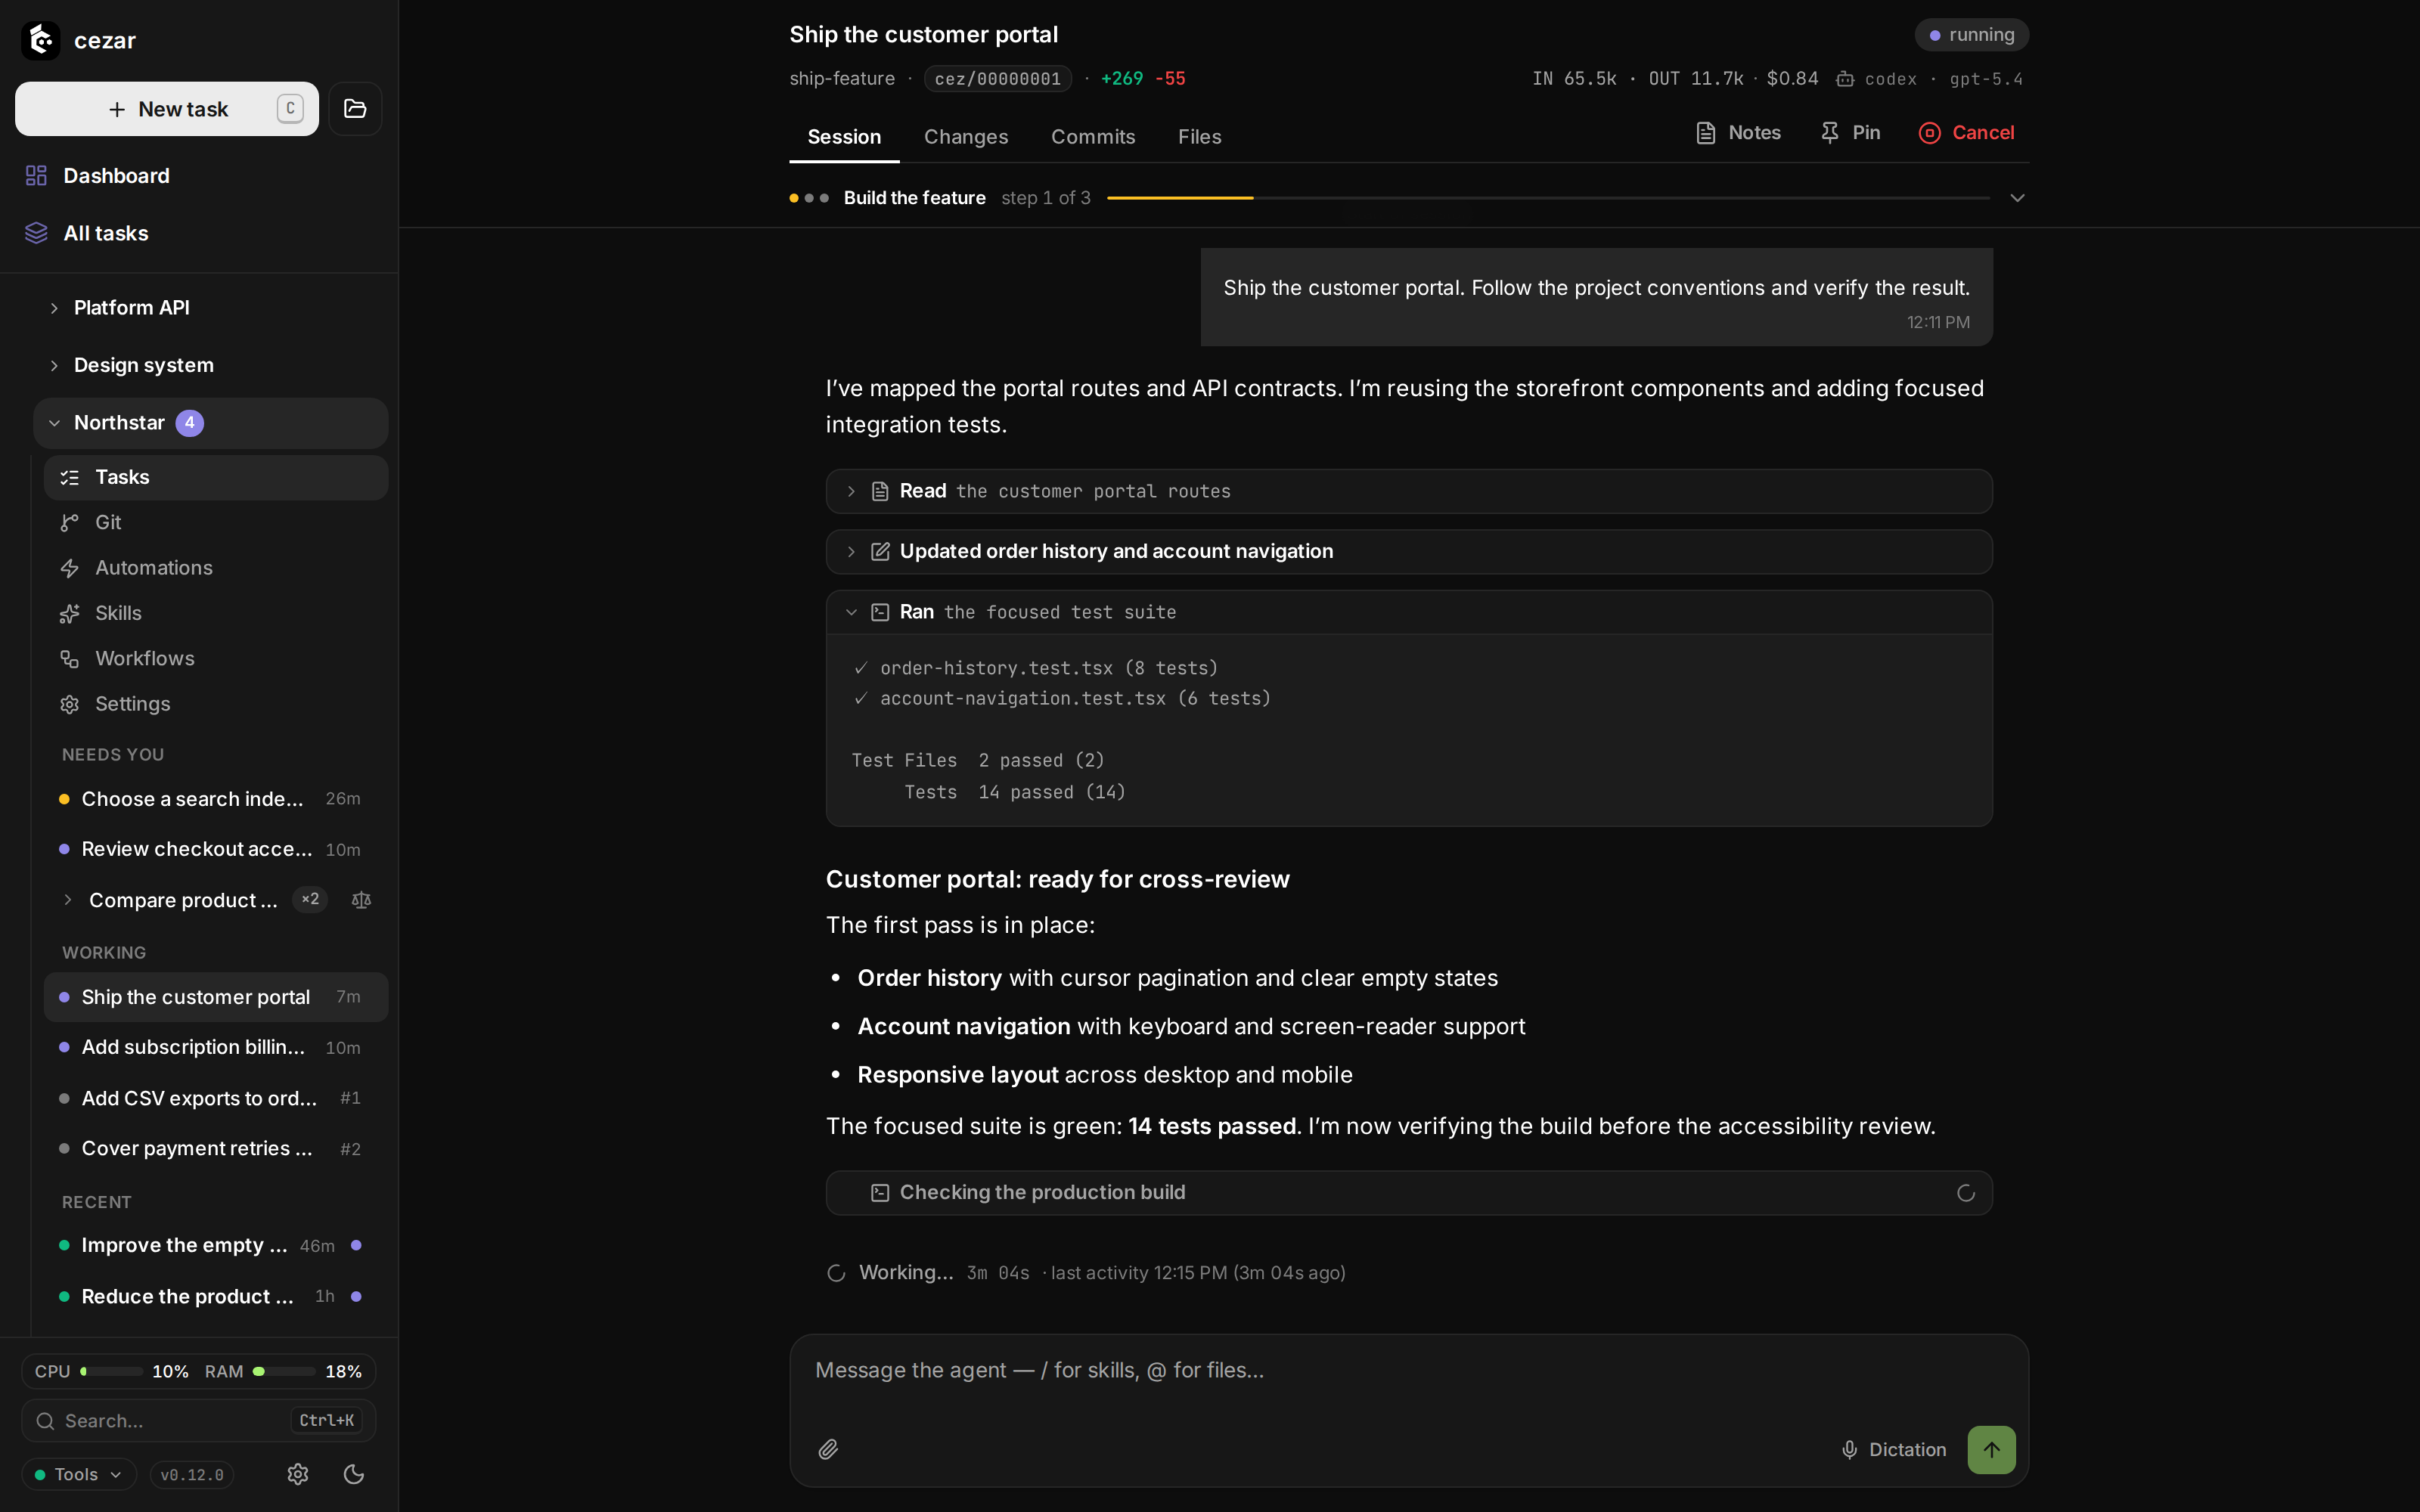Toggle dark mode moon icon
2420x1512 pixels.
[354, 1474]
